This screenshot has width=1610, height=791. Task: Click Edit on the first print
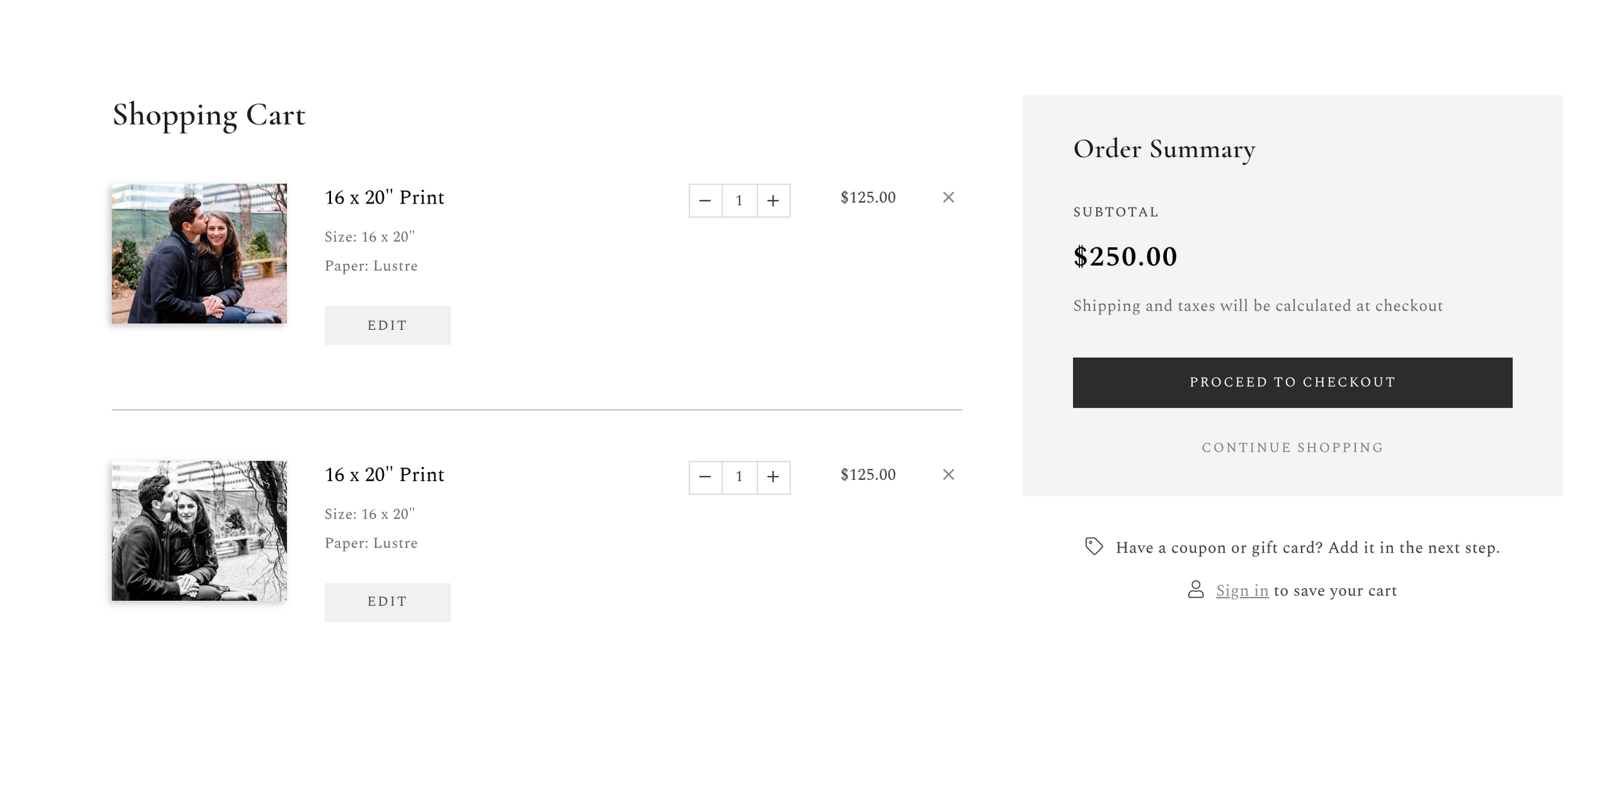click(x=387, y=325)
